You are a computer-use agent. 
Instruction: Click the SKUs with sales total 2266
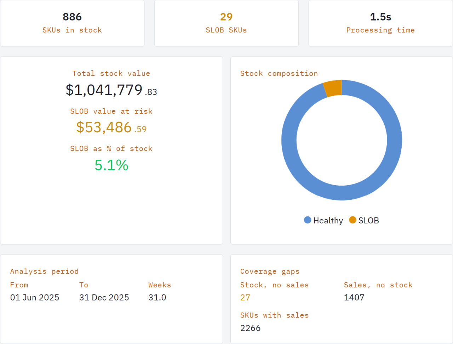(250, 328)
